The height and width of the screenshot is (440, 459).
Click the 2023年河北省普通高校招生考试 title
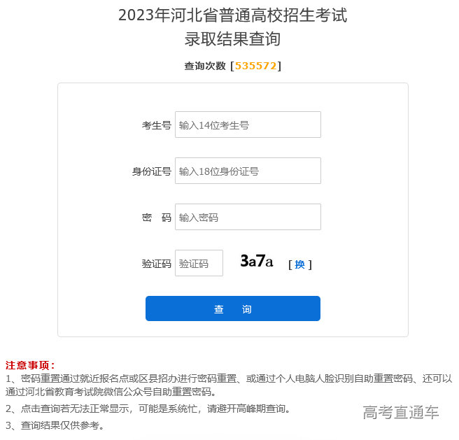pos(232,15)
